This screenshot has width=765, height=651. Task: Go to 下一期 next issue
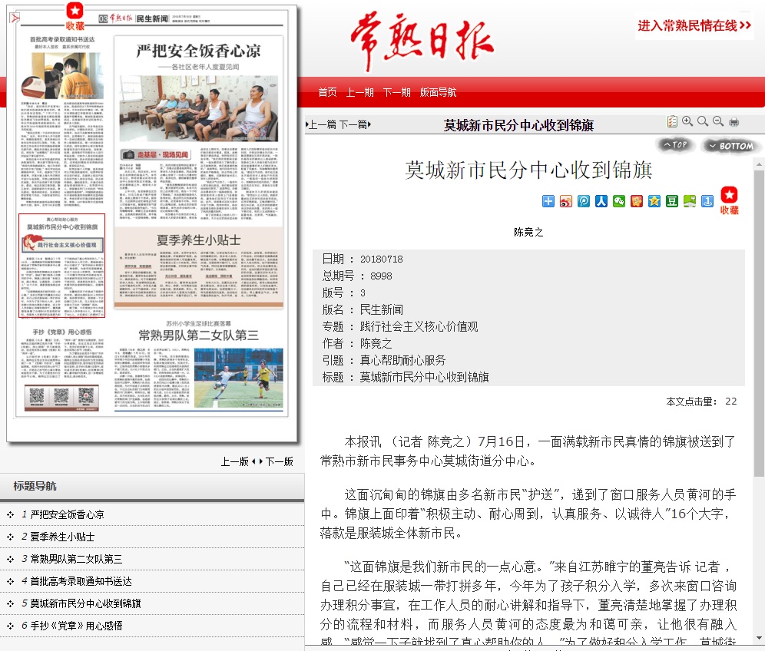click(396, 92)
